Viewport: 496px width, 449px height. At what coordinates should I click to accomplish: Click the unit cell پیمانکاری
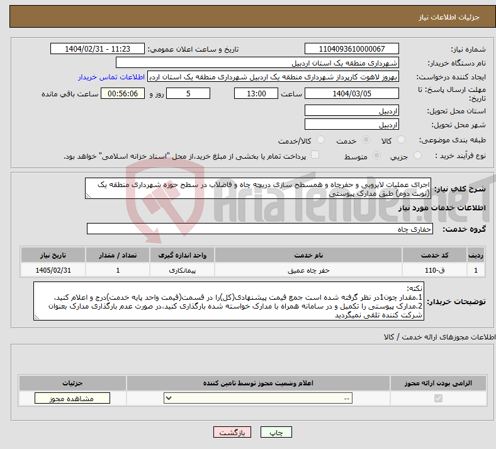[182, 270]
